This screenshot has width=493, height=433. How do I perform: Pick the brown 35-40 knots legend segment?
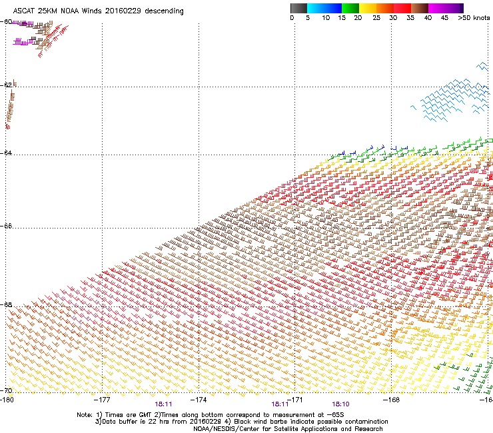[x=420, y=8]
